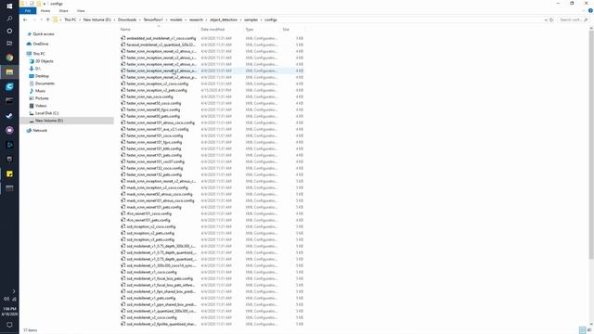594x334 pixels.
Task: Click the Back navigation arrow
Action: coord(25,19)
